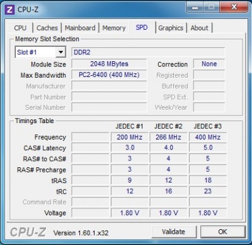Viewport: 252px width, 245px height.
Task: Minimize the CPU-Z window
Action: pyautogui.click(x=195, y=8)
